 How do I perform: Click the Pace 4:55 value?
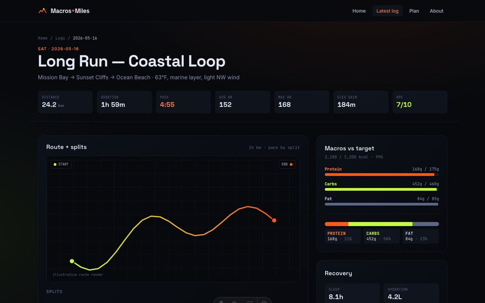point(167,105)
